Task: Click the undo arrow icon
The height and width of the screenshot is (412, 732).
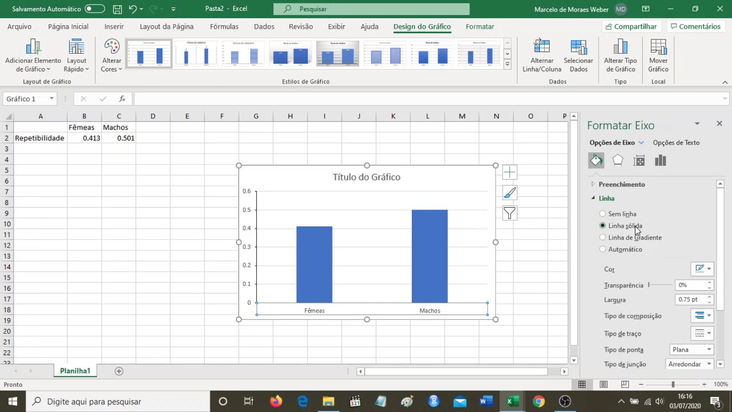Action: 133,9
